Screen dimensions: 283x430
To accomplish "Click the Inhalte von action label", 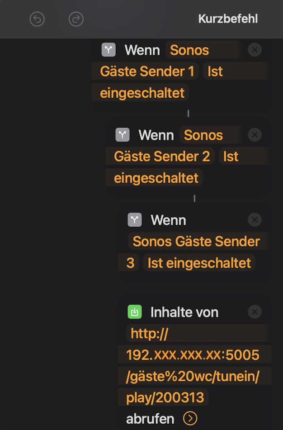I will click(184, 312).
